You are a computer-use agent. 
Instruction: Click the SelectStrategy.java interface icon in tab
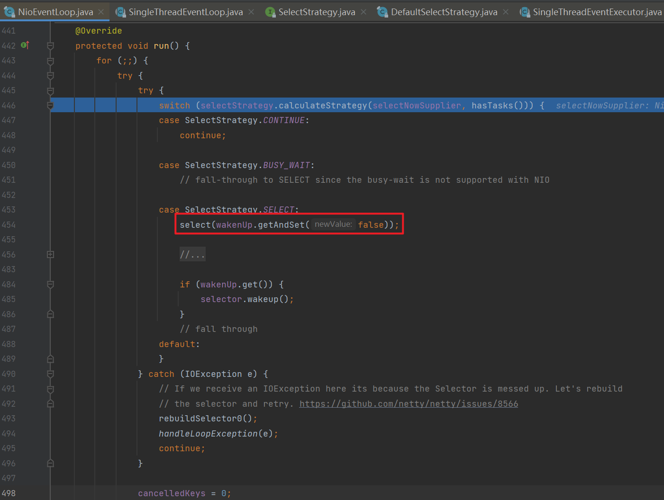(x=270, y=12)
